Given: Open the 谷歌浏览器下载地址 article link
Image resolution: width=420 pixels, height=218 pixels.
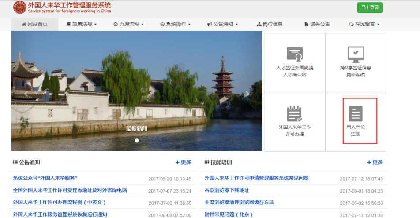Looking at the screenshot, I should (227, 190).
